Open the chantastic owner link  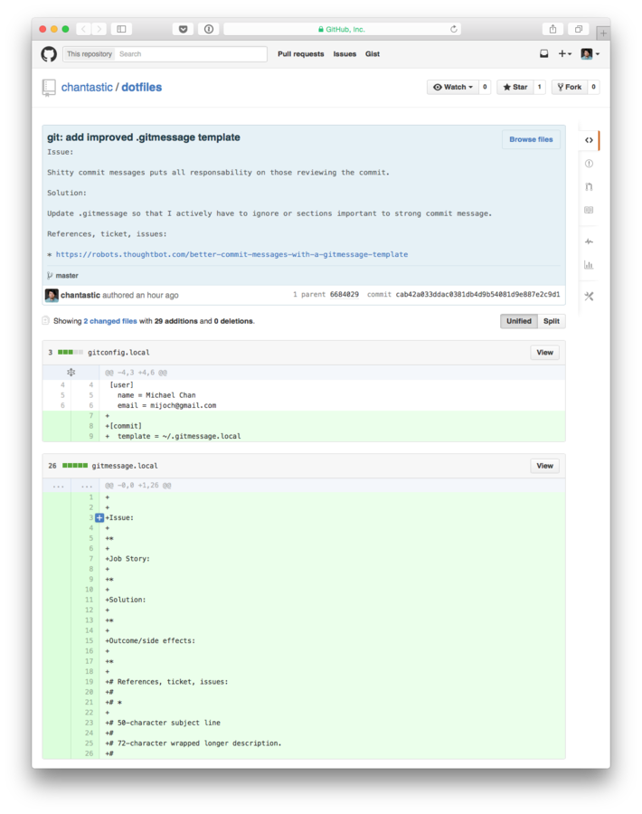tap(87, 87)
